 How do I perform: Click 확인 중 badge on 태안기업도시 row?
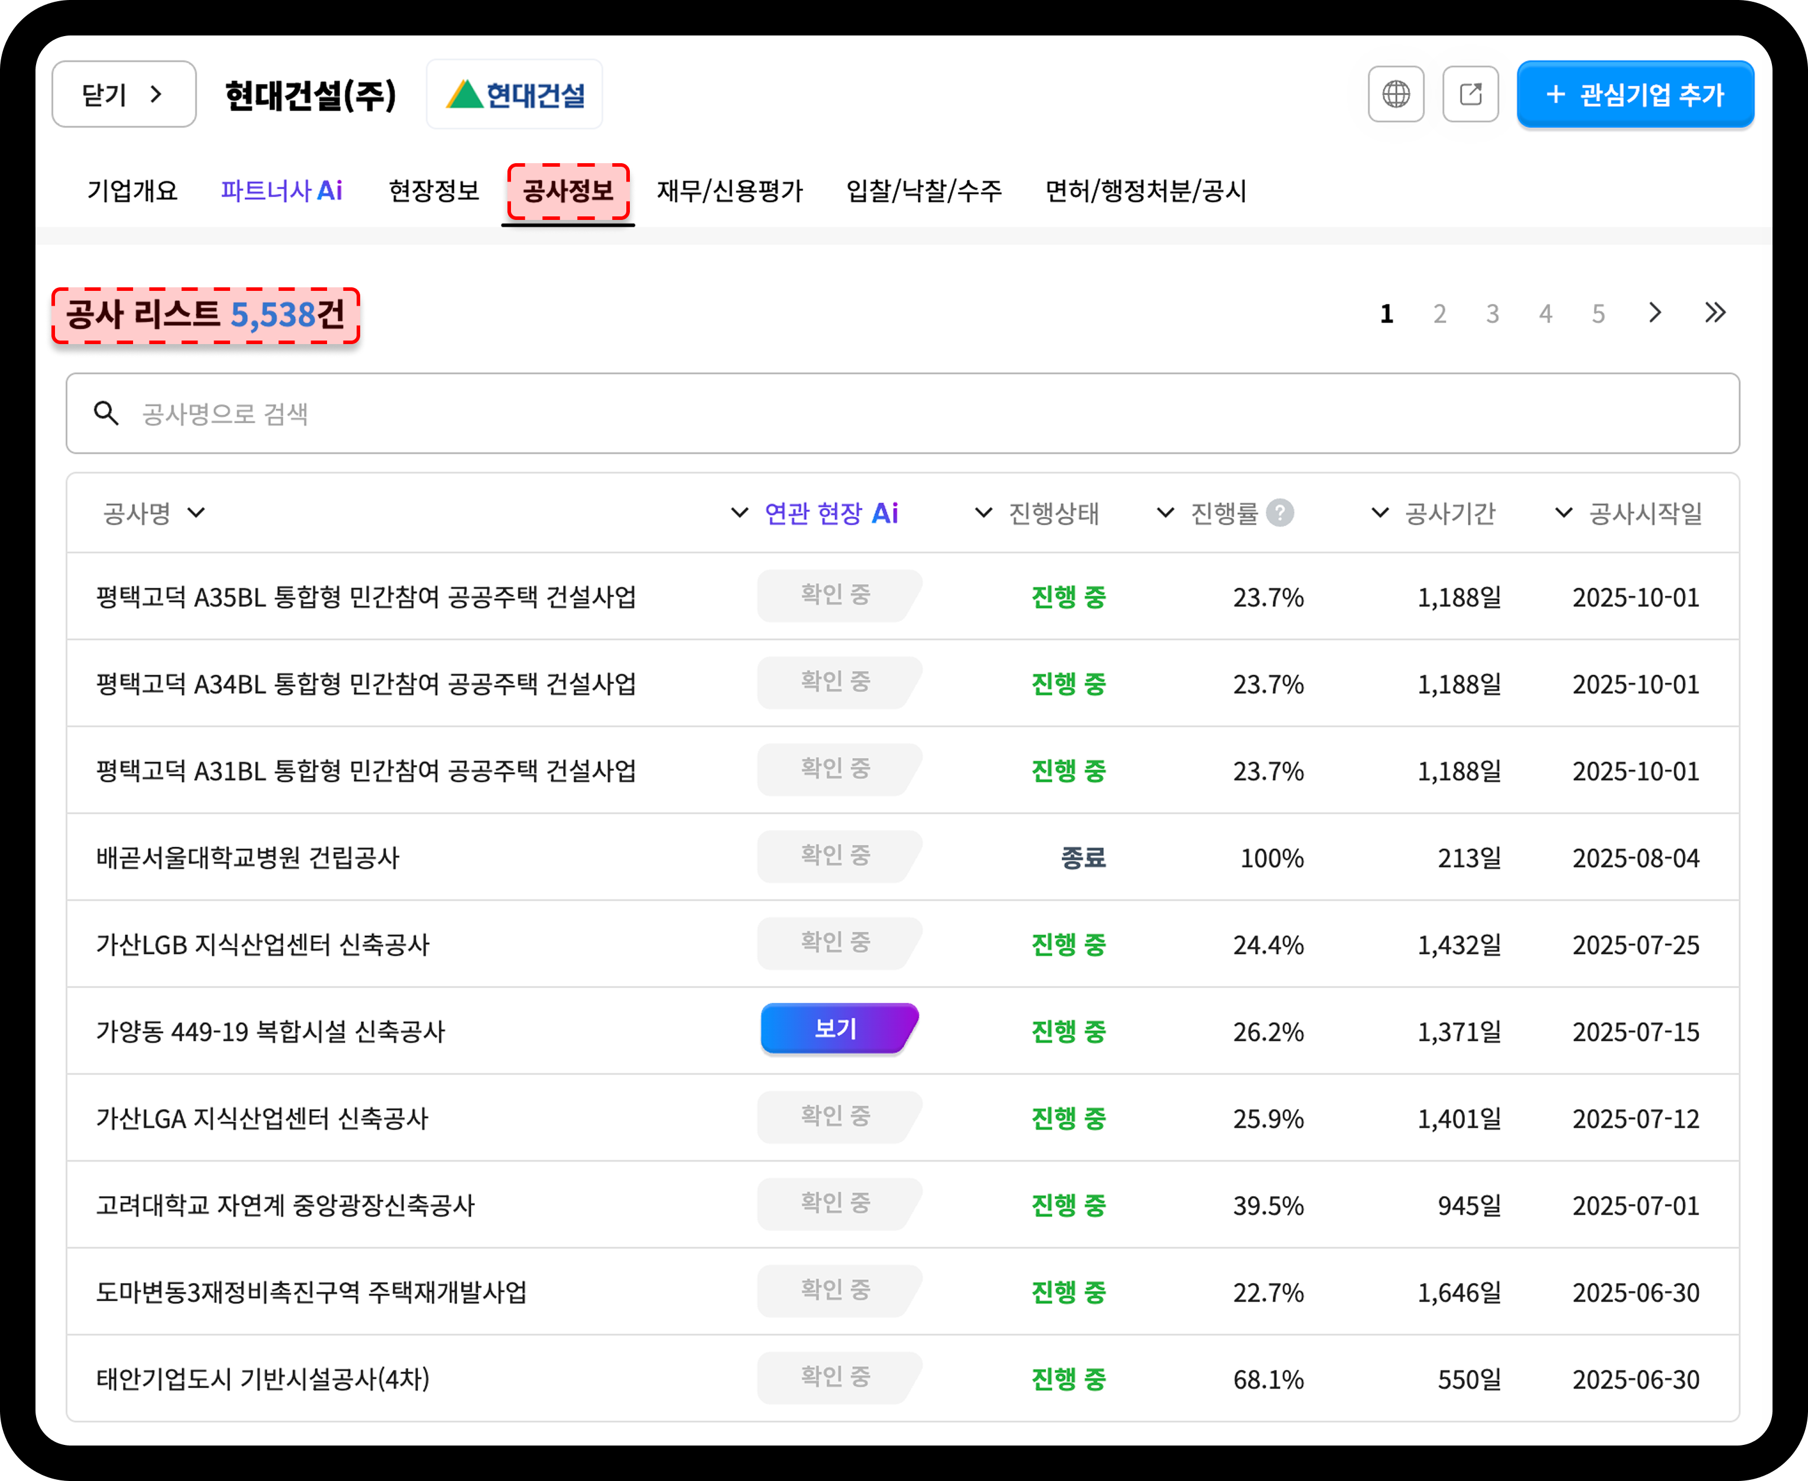[x=840, y=1377]
